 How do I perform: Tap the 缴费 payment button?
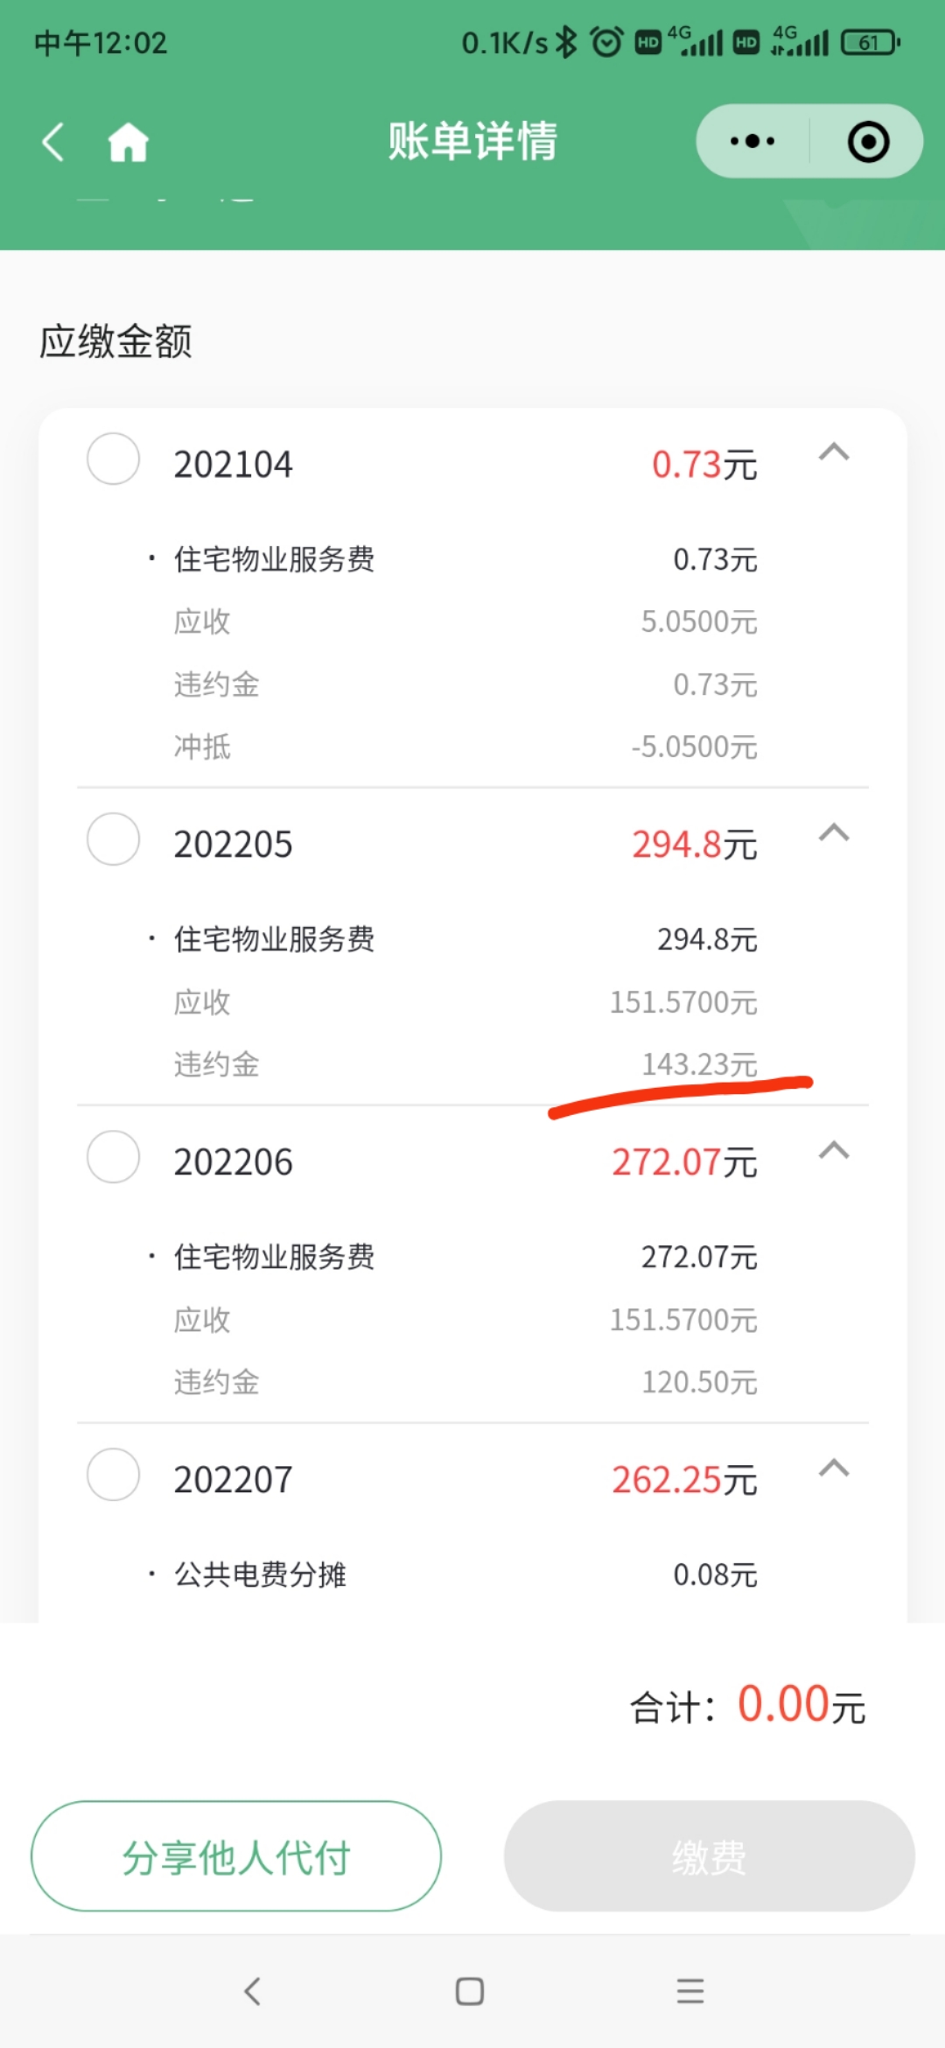click(x=709, y=1856)
